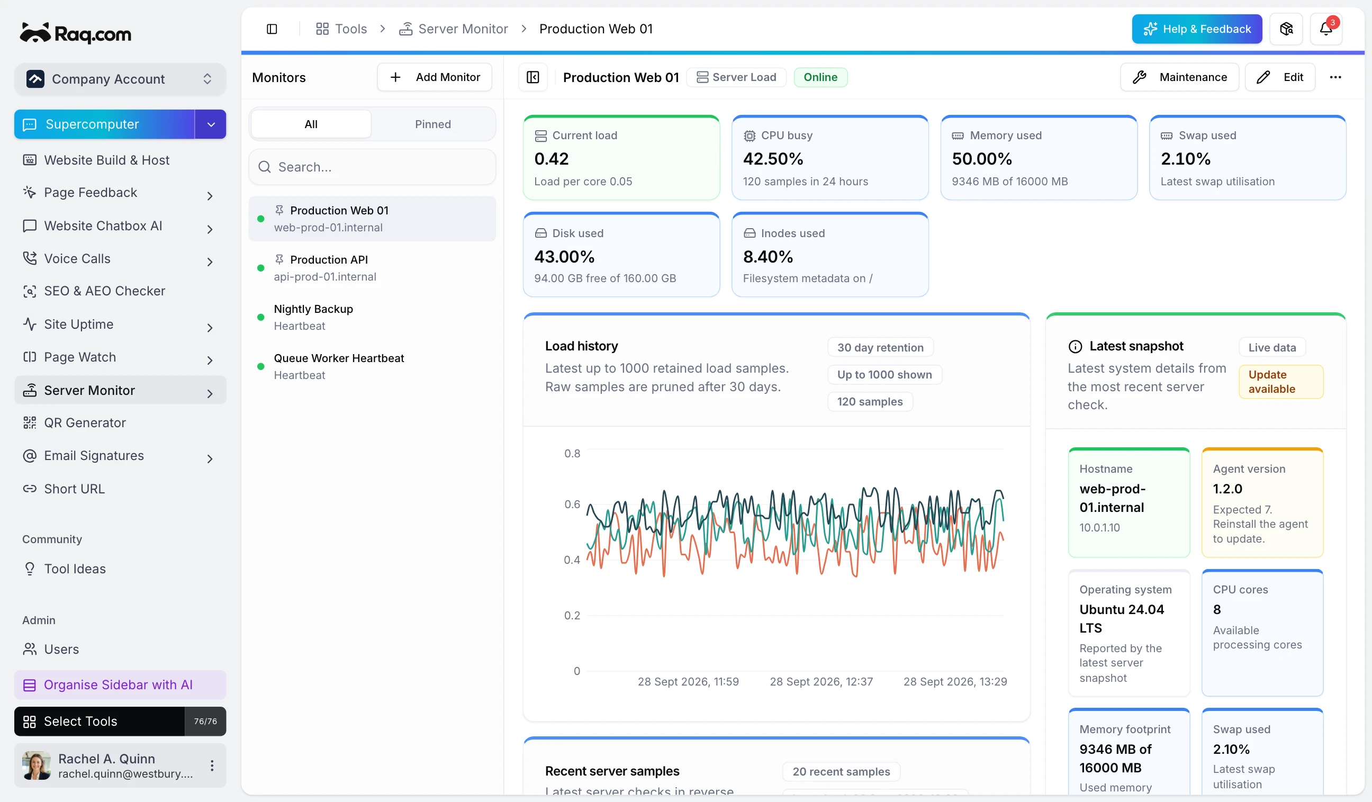1372x802 pixels.
Task: Click Organise Sidebar with AI
Action: (x=120, y=685)
